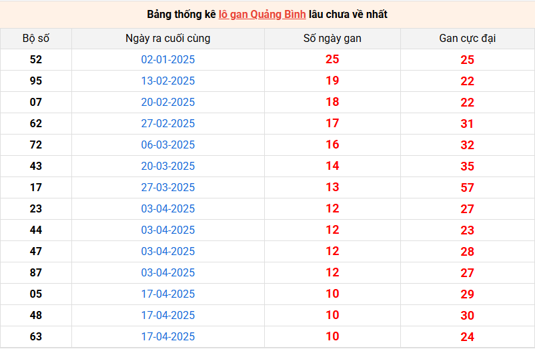Viewport: 535px width, 349px height.
Task: Select the date 27-03-2025 for number 17
Action: click(x=168, y=188)
